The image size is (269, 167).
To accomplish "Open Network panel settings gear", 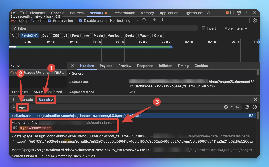I will pyautogui.click(x=255, y=20).
